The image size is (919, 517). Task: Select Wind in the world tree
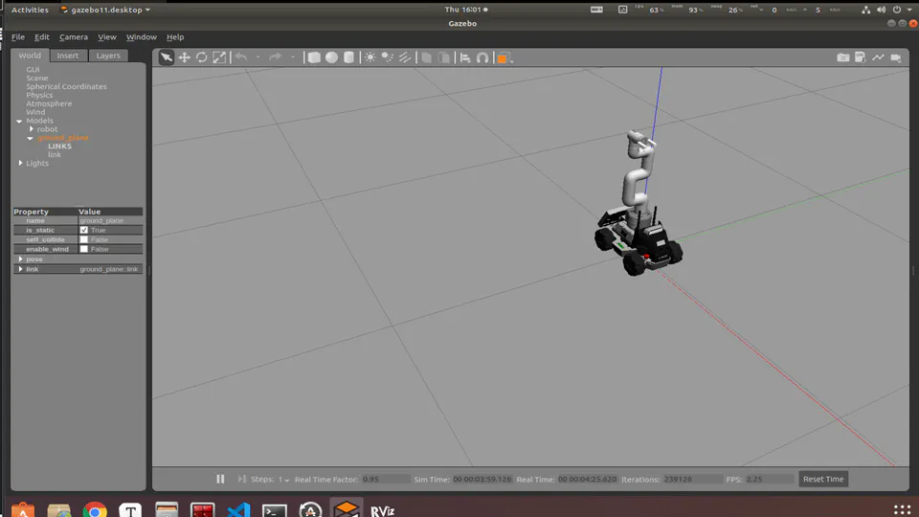point(35,112)
